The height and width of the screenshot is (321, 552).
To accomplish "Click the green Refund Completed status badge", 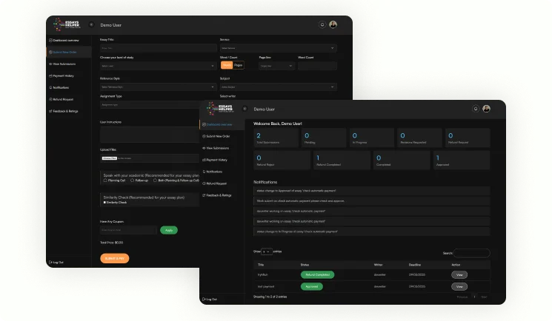I will coord(317,274).
